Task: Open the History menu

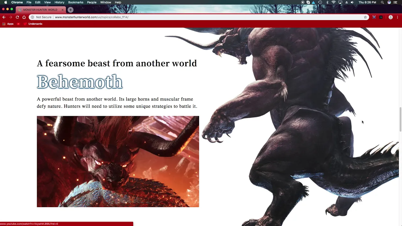Action: click(59, 2)
